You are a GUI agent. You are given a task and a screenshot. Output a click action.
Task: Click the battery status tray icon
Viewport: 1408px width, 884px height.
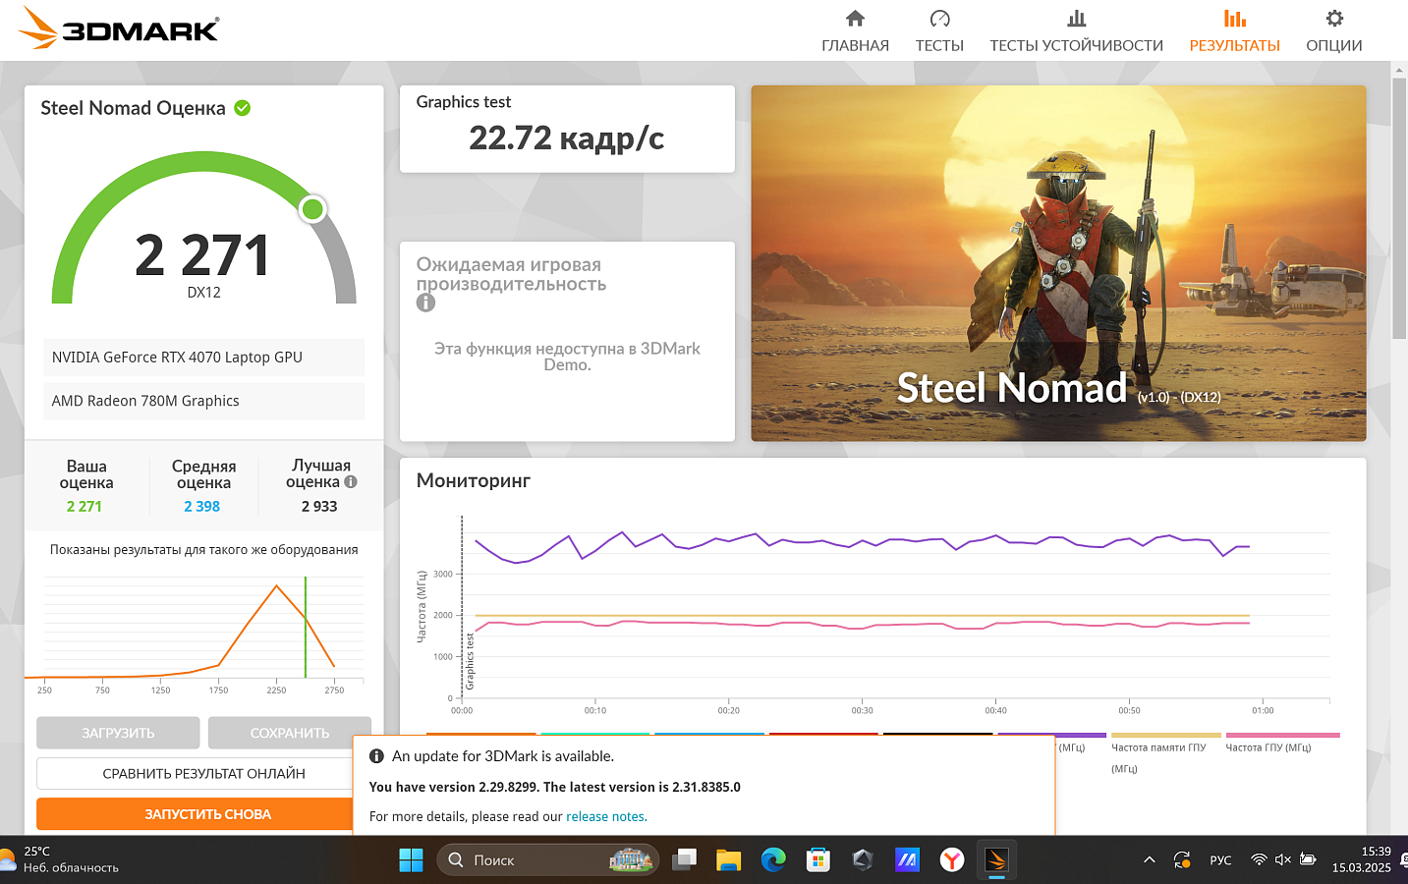pos(1308,860)
